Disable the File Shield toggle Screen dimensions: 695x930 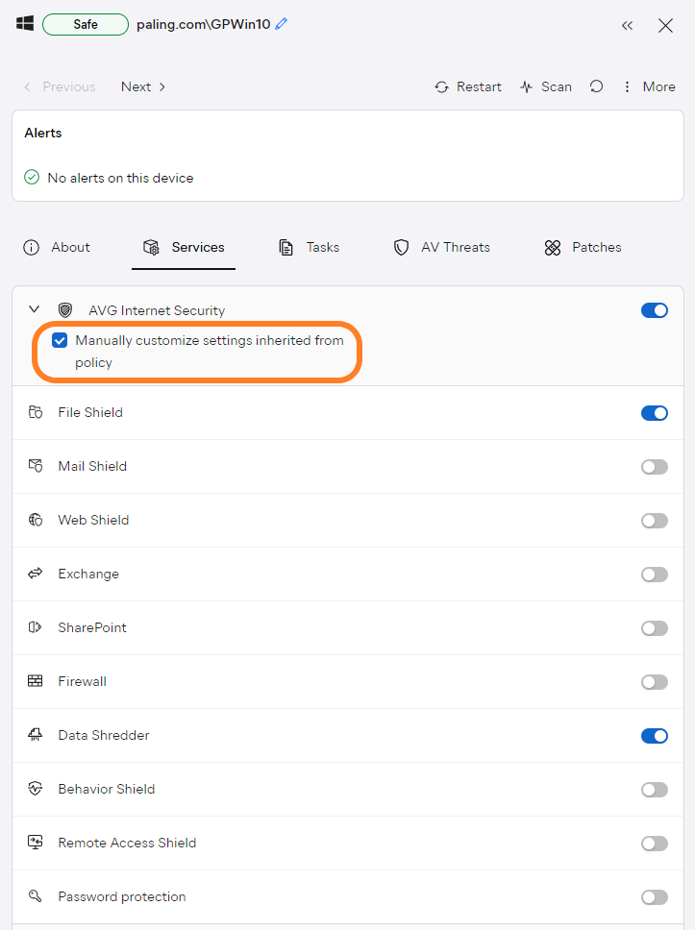pyautogui.click(x=654, y=413)
